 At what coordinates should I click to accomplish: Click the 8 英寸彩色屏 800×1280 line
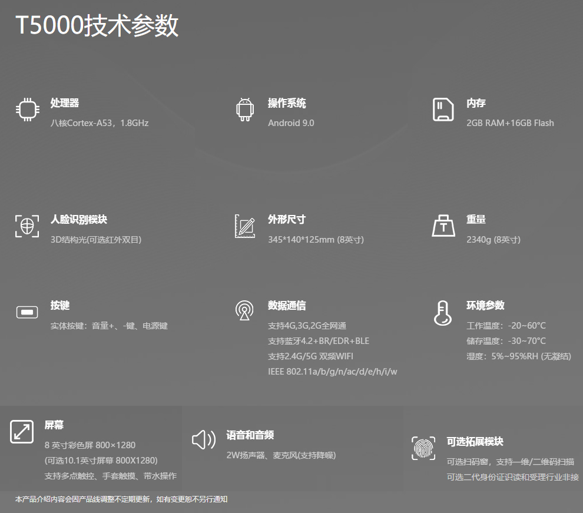click(90, 445)
